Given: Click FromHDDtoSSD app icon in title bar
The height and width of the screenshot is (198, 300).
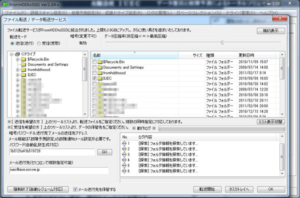Looking at the screenshot, I should pos(5,4).
